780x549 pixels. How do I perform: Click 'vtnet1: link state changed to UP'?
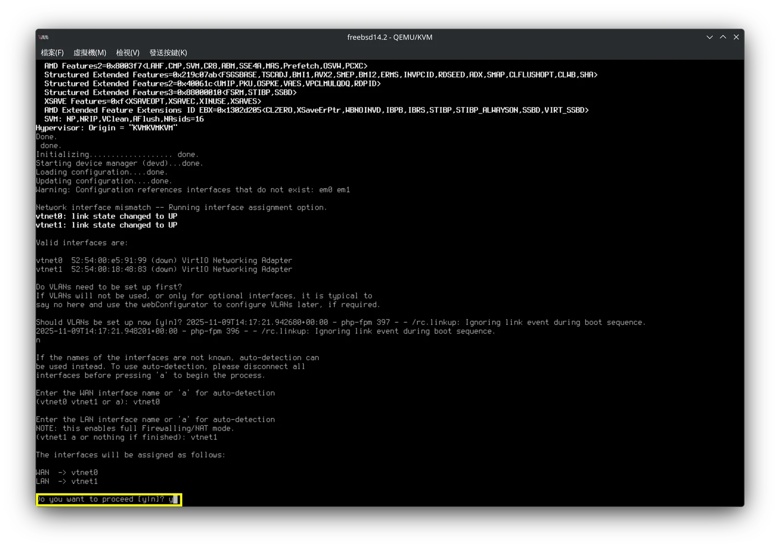pos(107,225)
